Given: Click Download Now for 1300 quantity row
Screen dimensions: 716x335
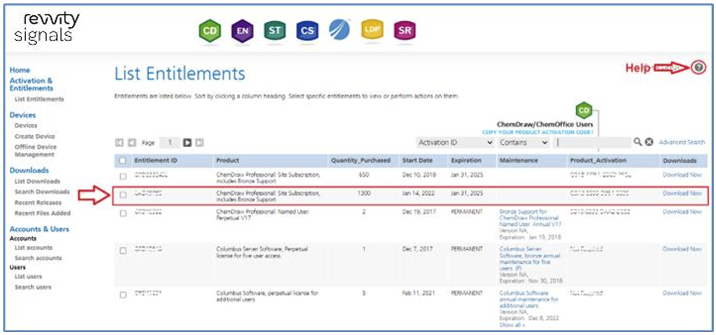Looking at the screenshot, I should pyautogui.click(x=682, y=193).
